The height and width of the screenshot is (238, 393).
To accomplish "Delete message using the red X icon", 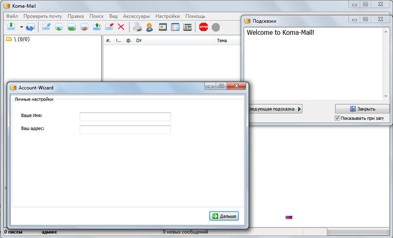I will click(x=121, y=27).
